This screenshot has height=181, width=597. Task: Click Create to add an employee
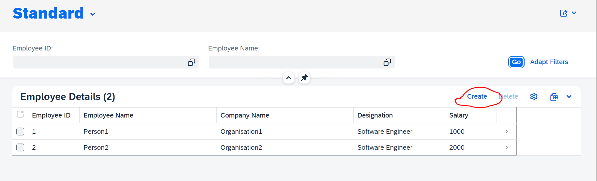(477, 97)
